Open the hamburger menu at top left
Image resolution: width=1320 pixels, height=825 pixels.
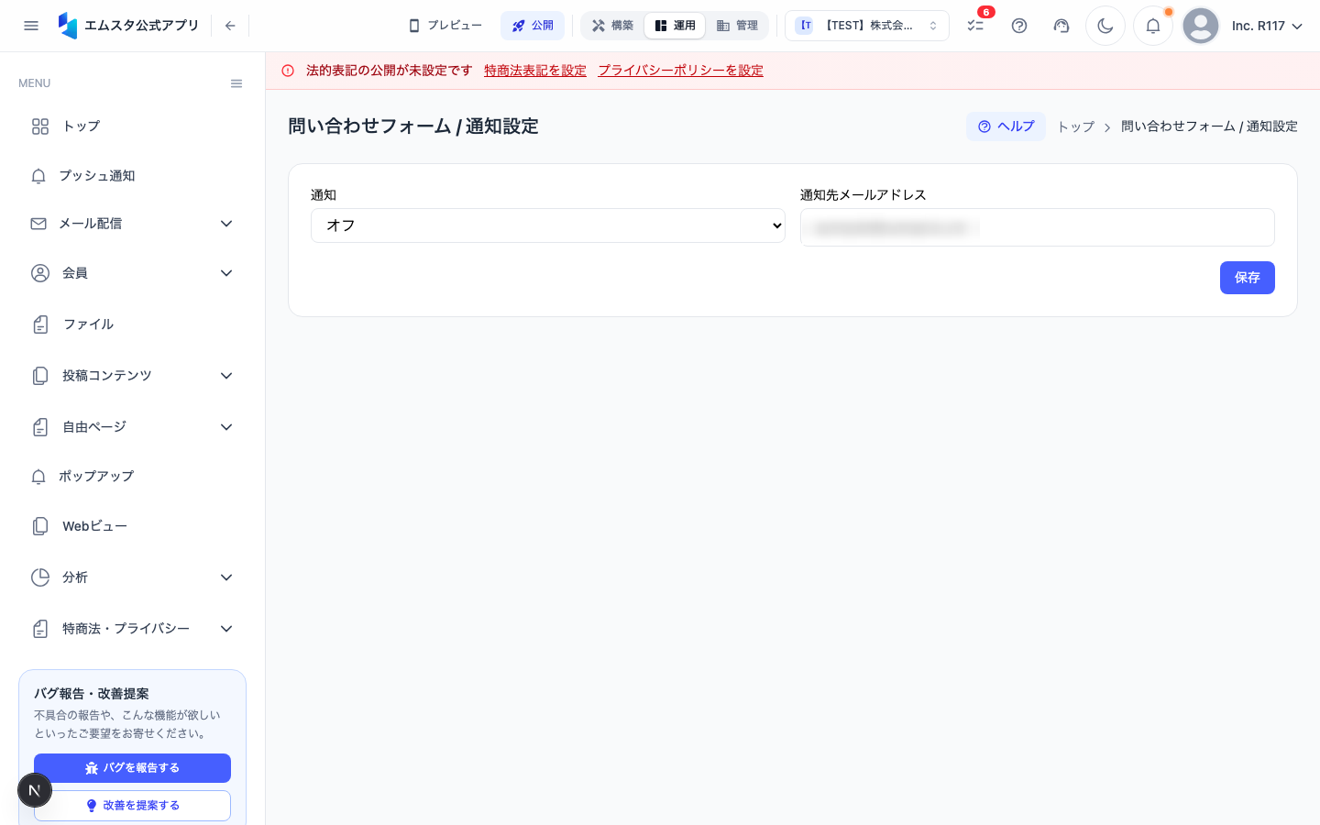pos(31,26)
